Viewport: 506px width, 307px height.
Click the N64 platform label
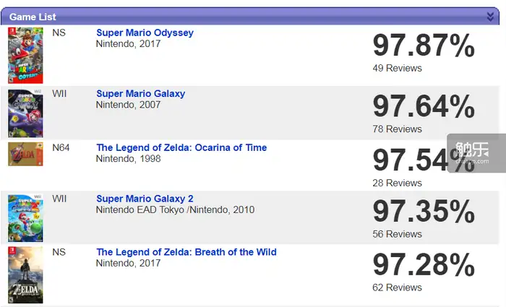(x=61, y=147)
